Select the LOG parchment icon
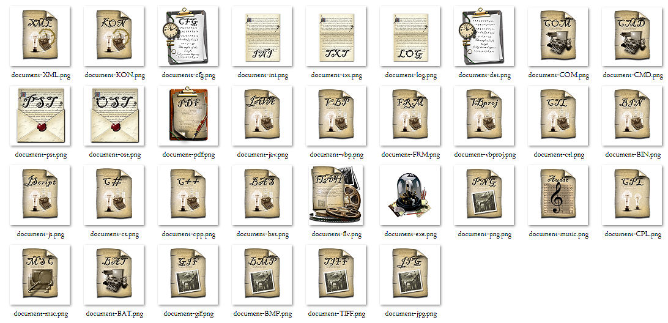Viewport: 668px width, 323px height. [x=410, y=36]
